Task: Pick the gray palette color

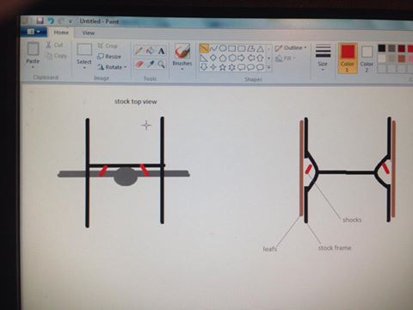Action: pos(391,48)
